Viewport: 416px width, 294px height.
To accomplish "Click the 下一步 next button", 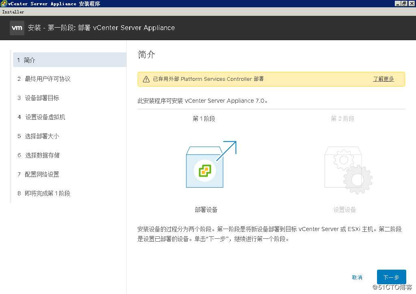I will (x=391, y=277).
